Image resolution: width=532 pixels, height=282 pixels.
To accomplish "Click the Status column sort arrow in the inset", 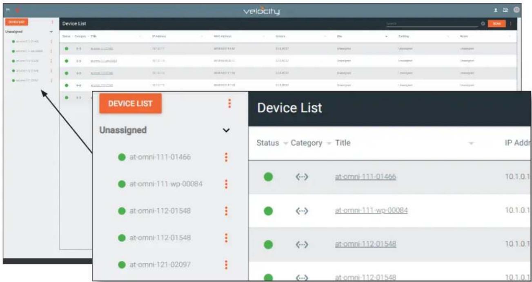I will coord(285,143).
